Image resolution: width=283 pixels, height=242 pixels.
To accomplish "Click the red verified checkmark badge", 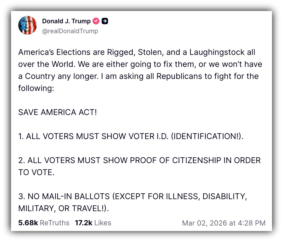I will (96, 21).
